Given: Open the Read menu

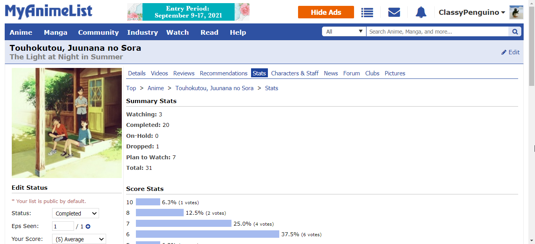Looking at the screenshot, I should point(210,32).
